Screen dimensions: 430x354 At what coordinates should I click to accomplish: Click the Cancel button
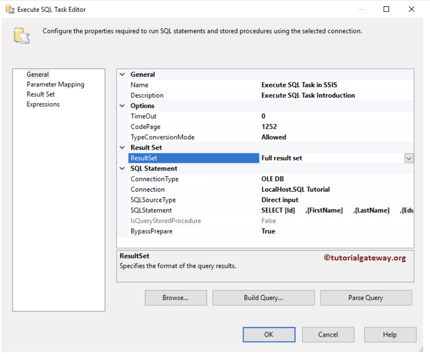pyautogui.click(x=328, y=334)
